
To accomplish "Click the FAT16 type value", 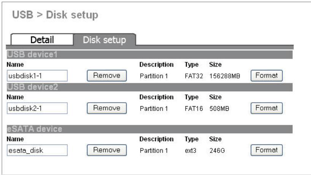I will coord(194,108).
